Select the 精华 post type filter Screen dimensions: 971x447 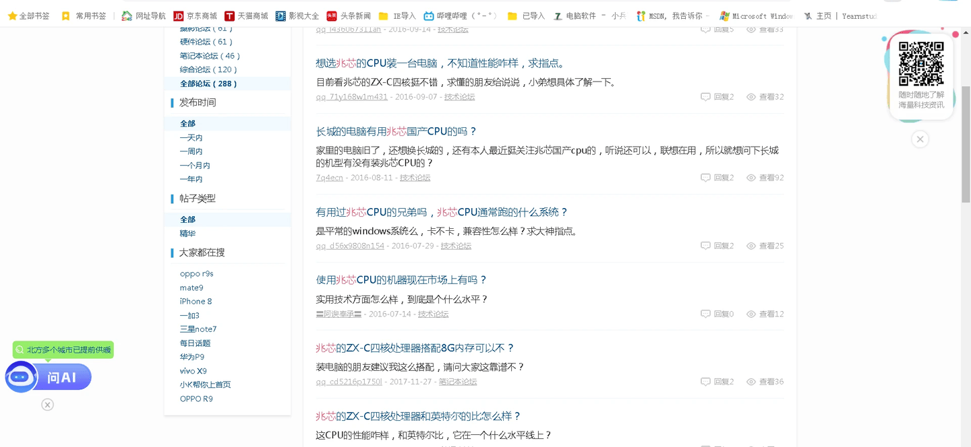coord(187,234)
